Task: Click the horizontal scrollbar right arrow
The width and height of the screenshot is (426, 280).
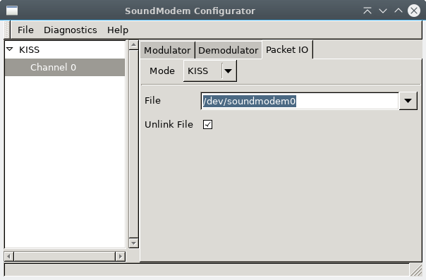Action: click(120, 256)
